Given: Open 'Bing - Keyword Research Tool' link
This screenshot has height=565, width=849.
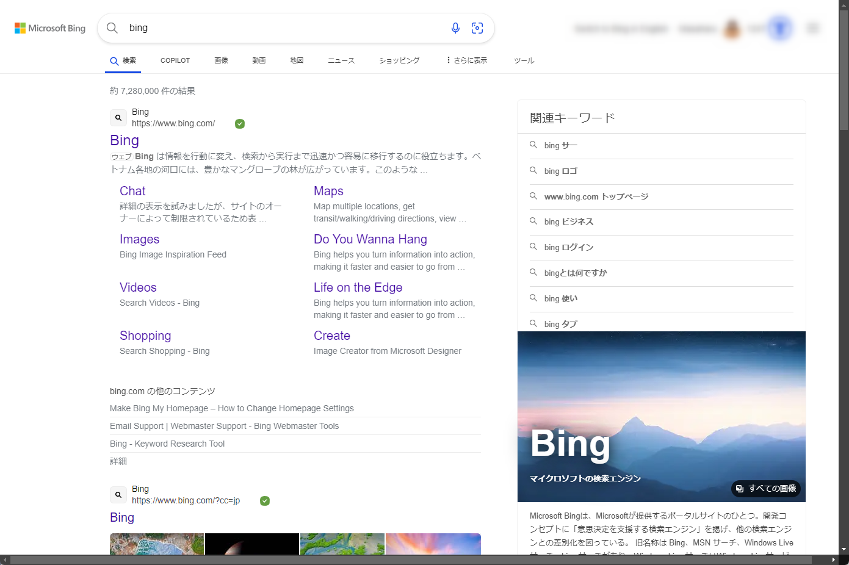Looking at the screenshot, I should pyautogui.click(x=167, y=444).
